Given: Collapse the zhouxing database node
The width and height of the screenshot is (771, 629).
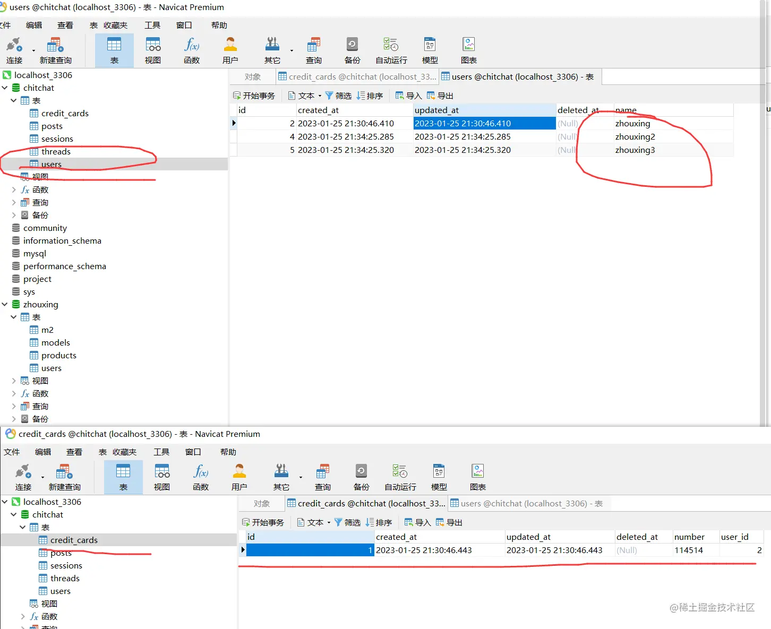Looking at the screenshot, I should pyautogui.click(x=5, y=304).
